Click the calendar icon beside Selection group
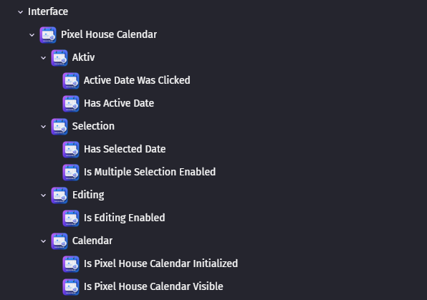This screenshot has width=427, height=300. tap(59, 126)
